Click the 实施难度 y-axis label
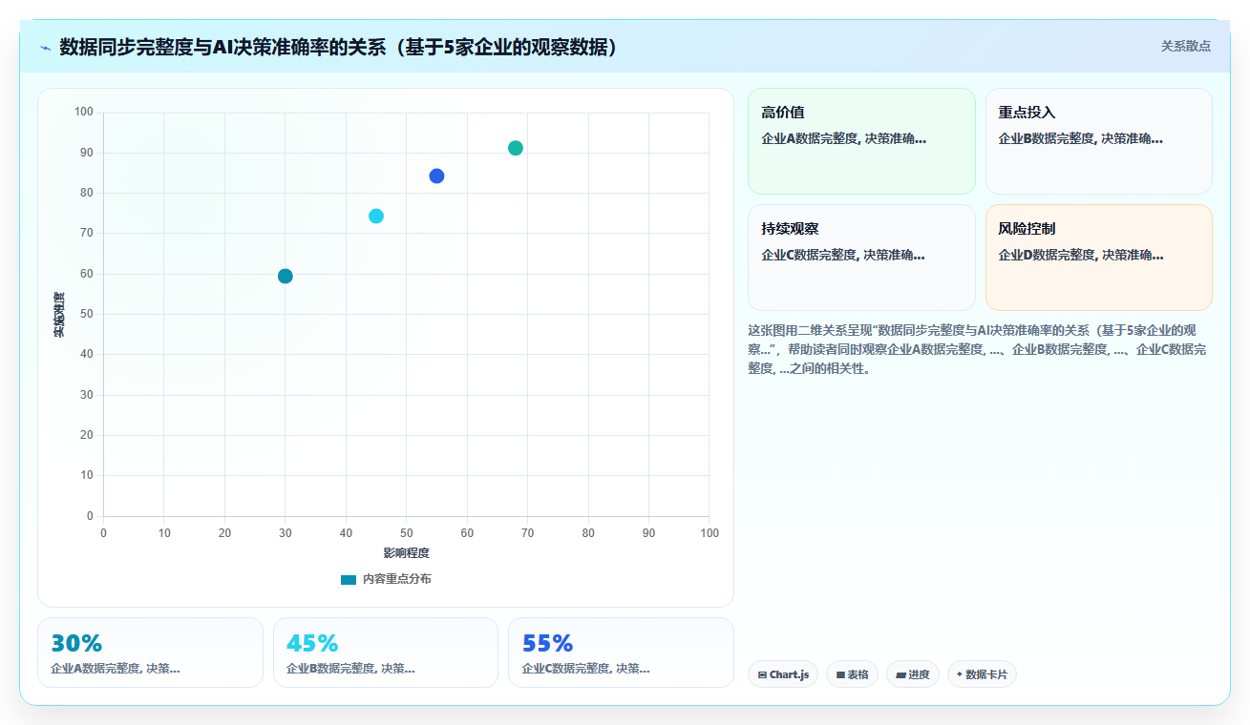 point(59,315)
